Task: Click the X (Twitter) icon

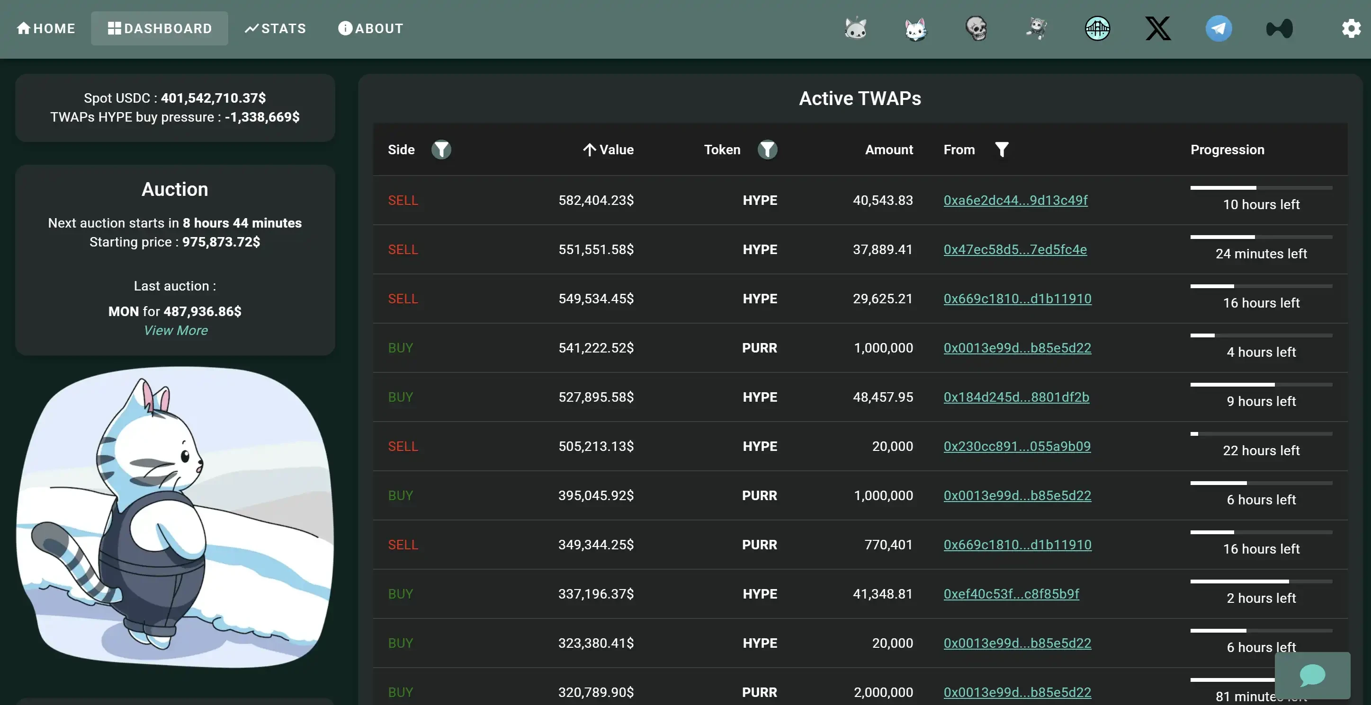Action: point(1157,28)
